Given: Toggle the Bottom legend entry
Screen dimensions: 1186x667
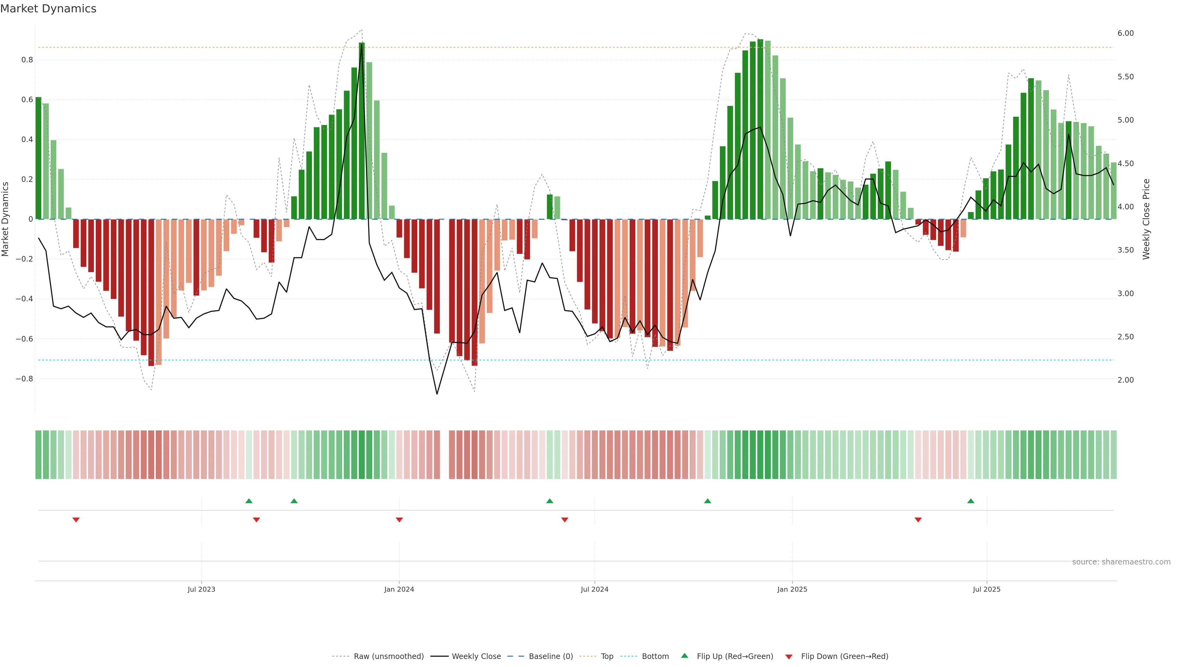Looking at the screenshot, I should (x=655, y=657).
